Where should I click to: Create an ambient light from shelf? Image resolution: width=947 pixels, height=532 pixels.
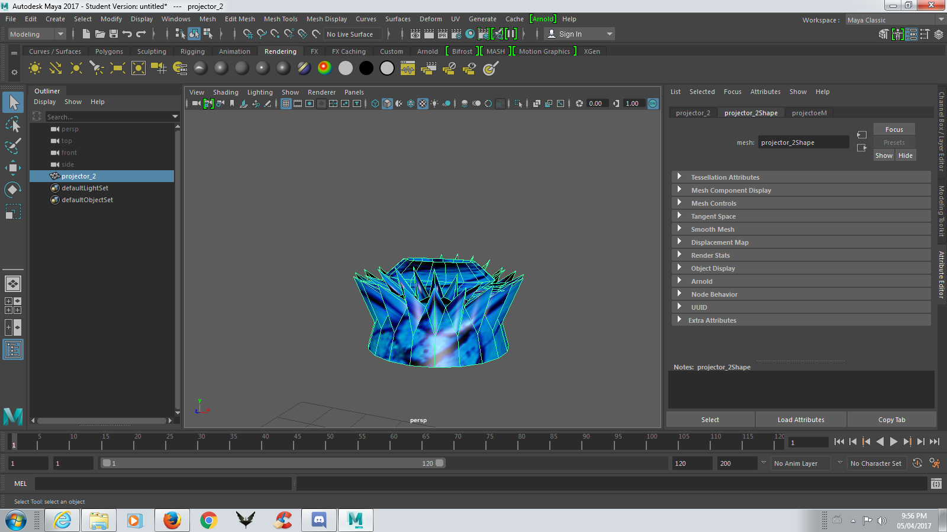[x=35, y=69]
